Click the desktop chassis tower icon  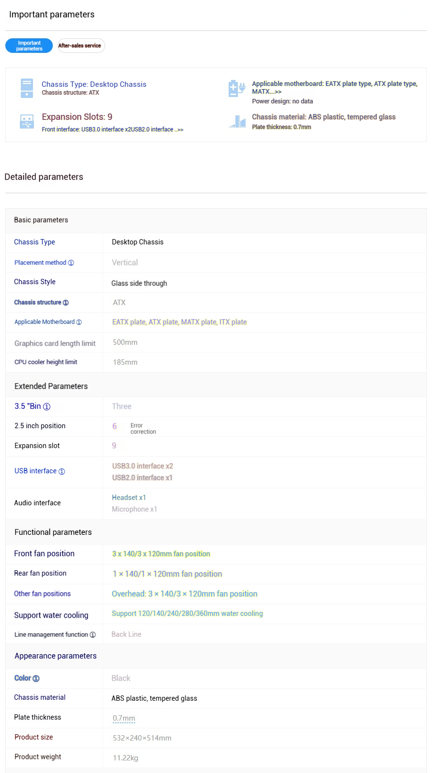tap(27, 88)
